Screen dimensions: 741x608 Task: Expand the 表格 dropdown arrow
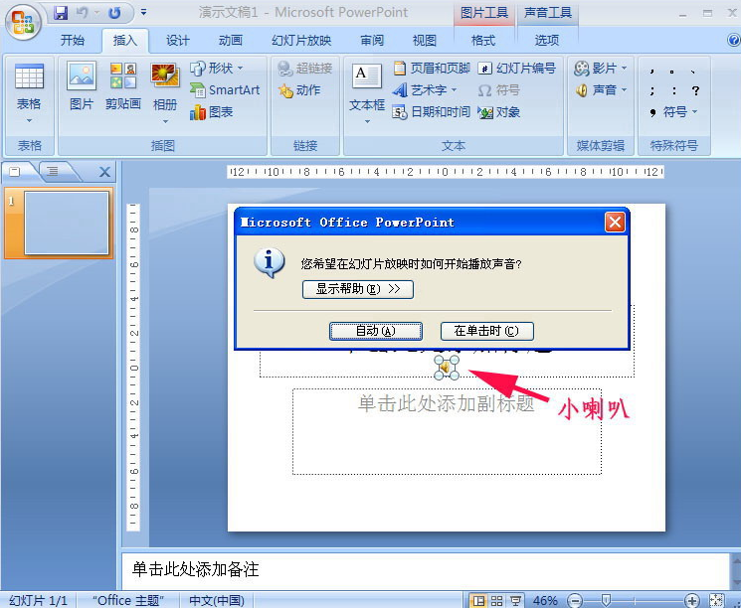point(29,121)
